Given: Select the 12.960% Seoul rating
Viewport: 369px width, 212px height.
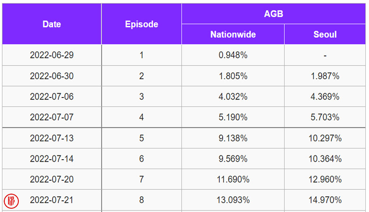Looking at the screenshot, I should coord(325,179).
